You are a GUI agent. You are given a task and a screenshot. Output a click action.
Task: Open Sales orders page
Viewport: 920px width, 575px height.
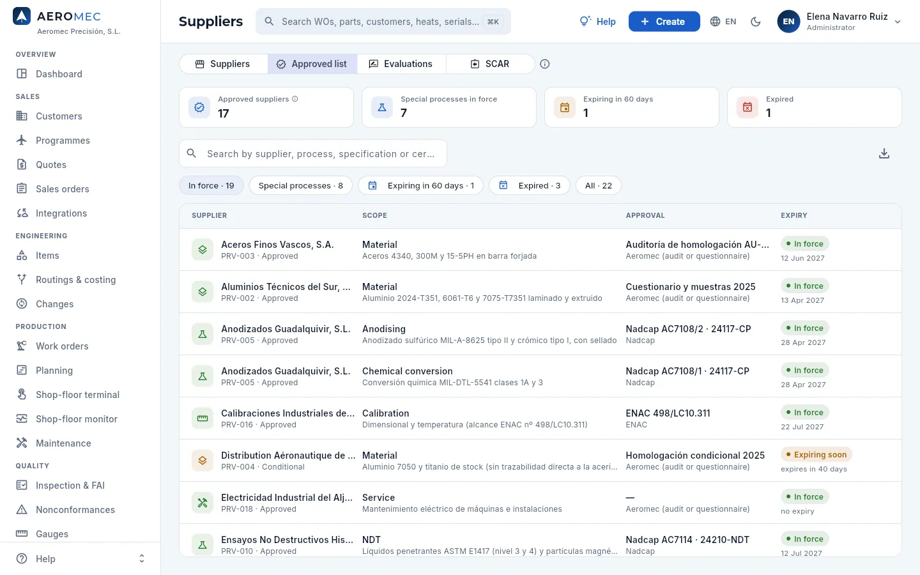(80, 189)
